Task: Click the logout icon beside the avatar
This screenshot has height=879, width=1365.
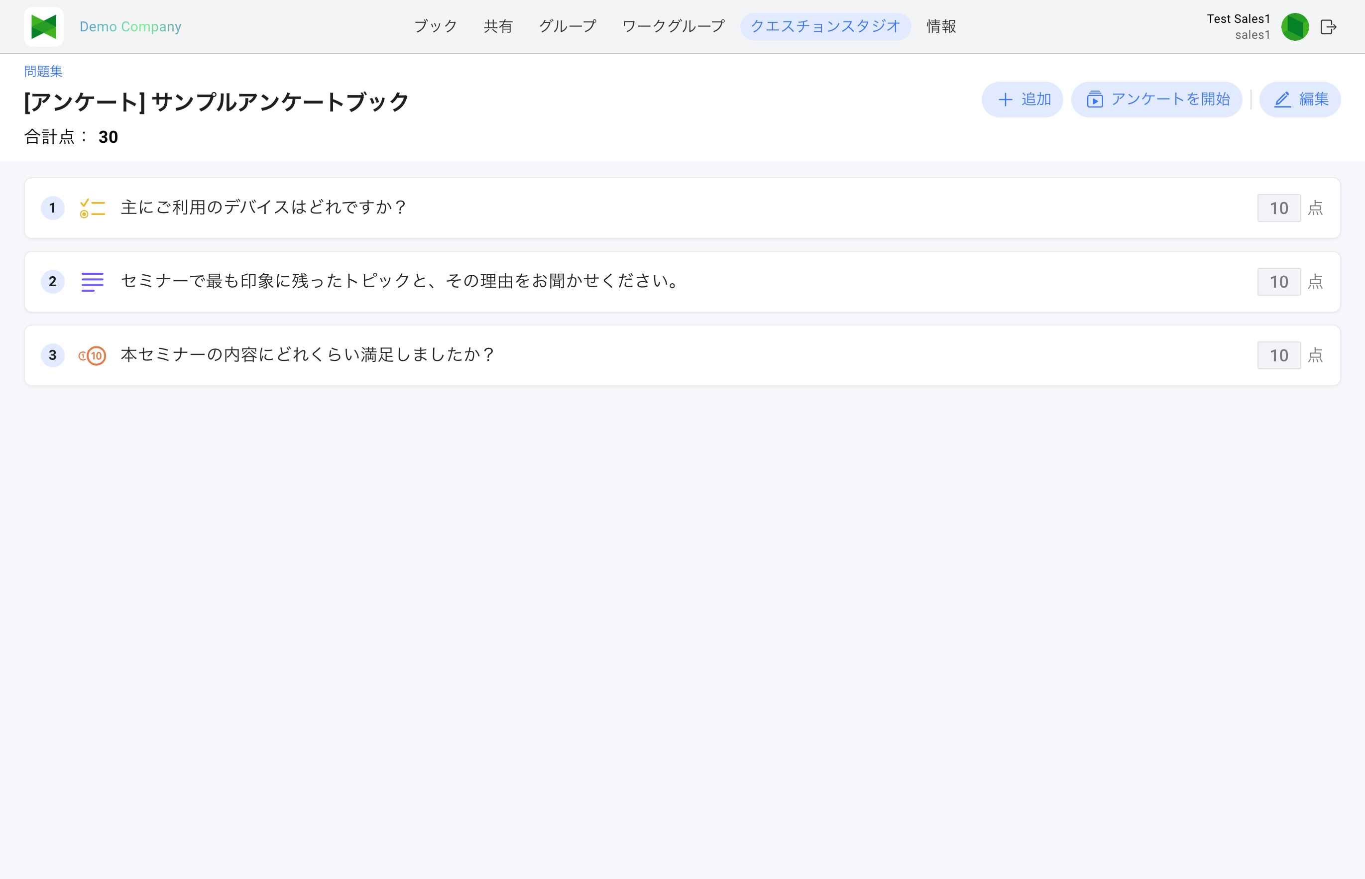Action: [1329, 27]
